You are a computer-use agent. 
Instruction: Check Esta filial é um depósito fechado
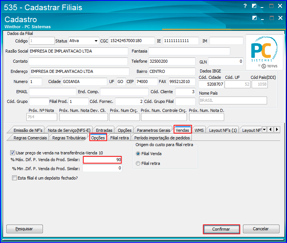coord(14,178)
